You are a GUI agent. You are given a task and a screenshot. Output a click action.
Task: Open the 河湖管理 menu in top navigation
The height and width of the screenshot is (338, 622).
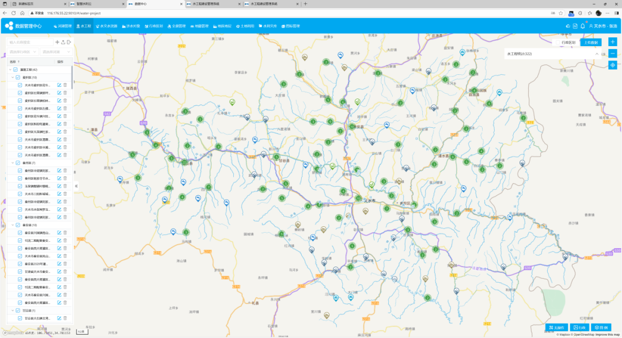point(62,26)
